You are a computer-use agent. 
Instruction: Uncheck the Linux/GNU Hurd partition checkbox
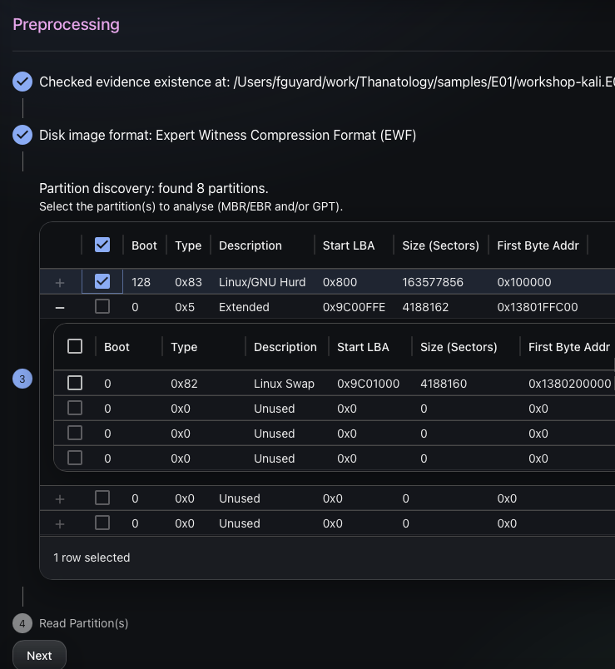[x=102, y=282]
